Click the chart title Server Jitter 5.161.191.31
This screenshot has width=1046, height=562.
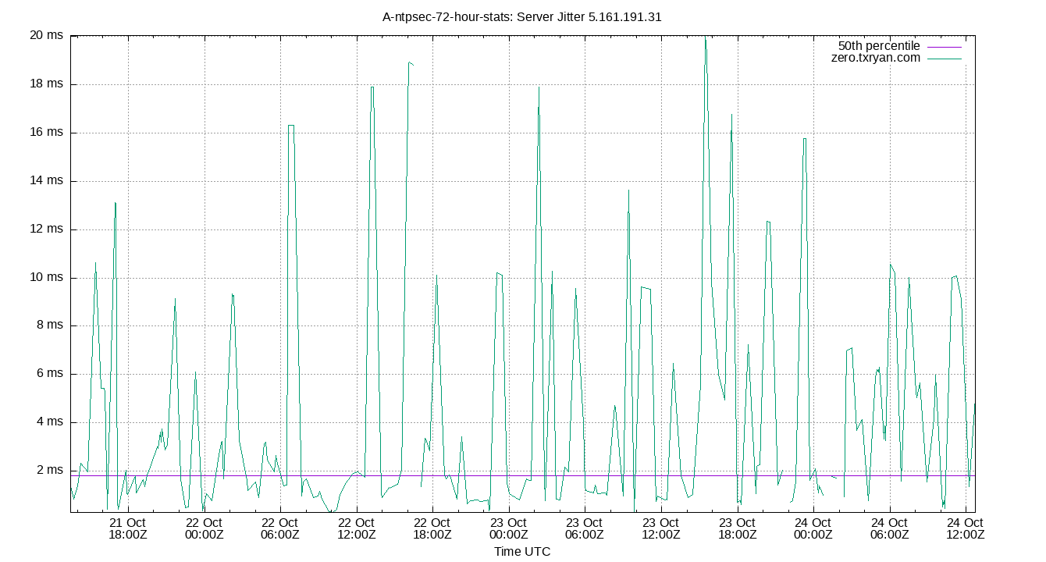coord(522,16)
